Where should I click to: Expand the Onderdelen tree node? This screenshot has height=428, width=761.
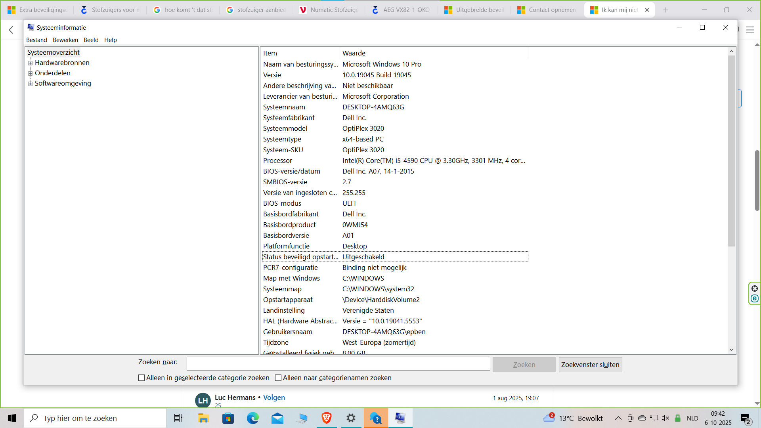tap(30, 73)
